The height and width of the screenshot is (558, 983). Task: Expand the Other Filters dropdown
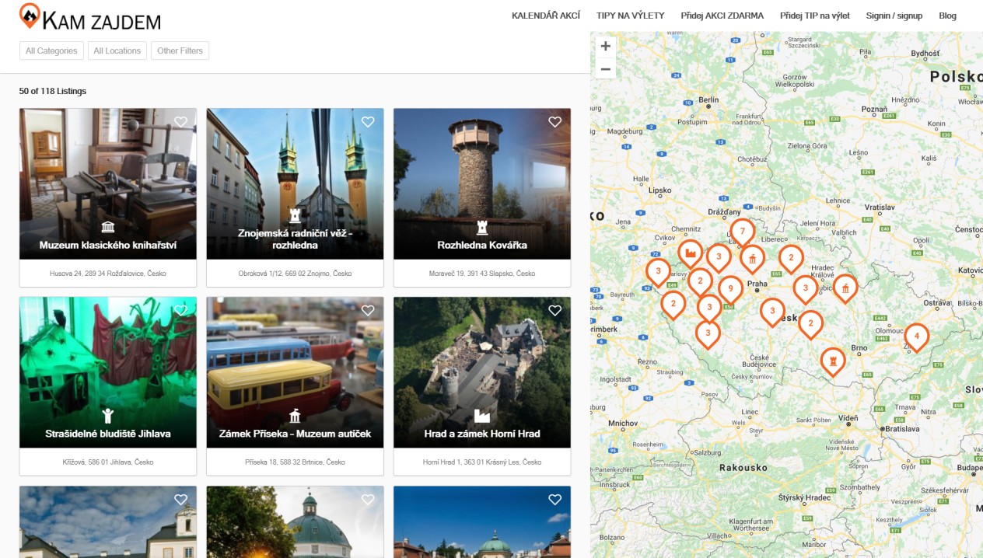click(180, 51)
